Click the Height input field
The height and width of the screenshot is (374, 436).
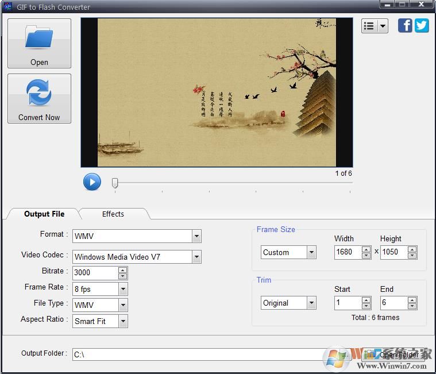coord(394,252)
